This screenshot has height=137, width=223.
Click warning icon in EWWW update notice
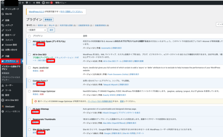36,101
